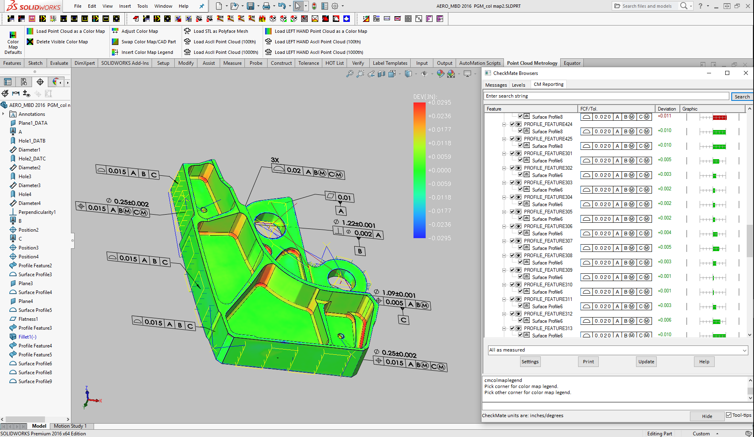Click the Search button

742,96
